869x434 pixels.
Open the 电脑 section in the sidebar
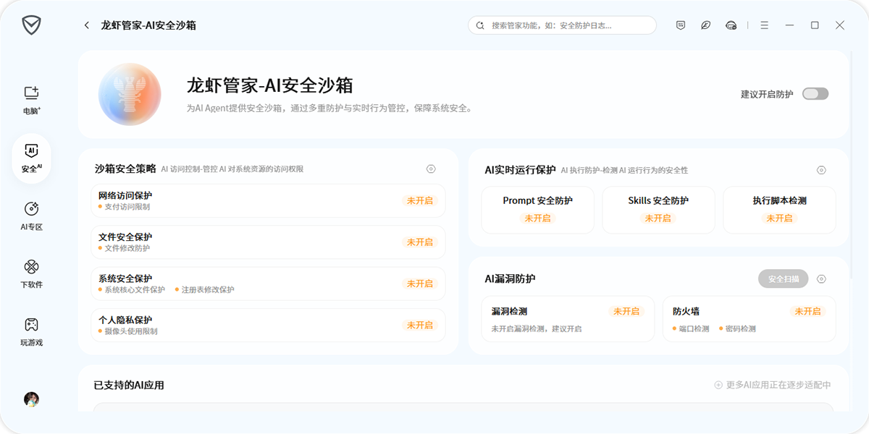coord(30,98)
